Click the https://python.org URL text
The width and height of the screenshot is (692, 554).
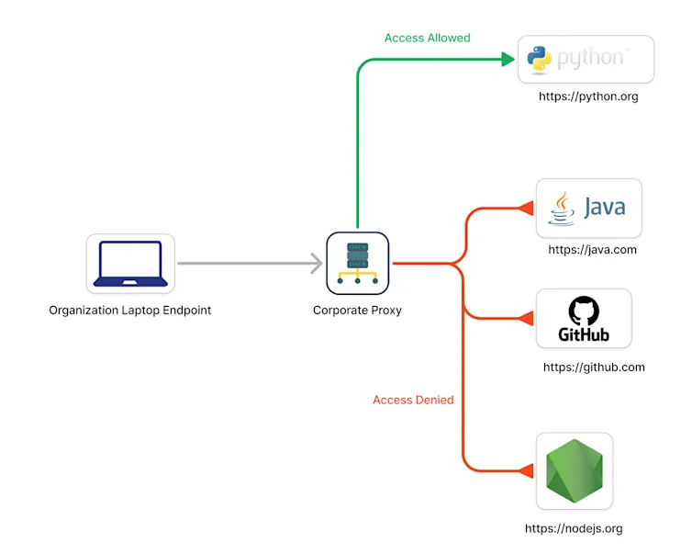tap(588, 96)
